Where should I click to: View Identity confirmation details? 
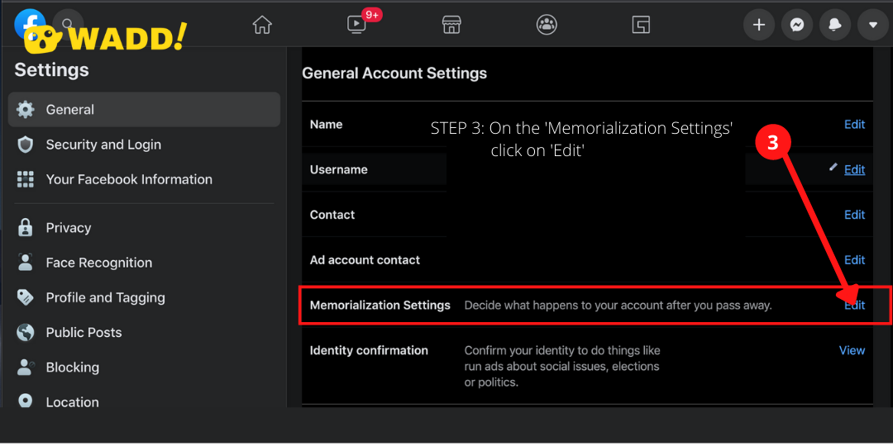(x=852, y=350)
